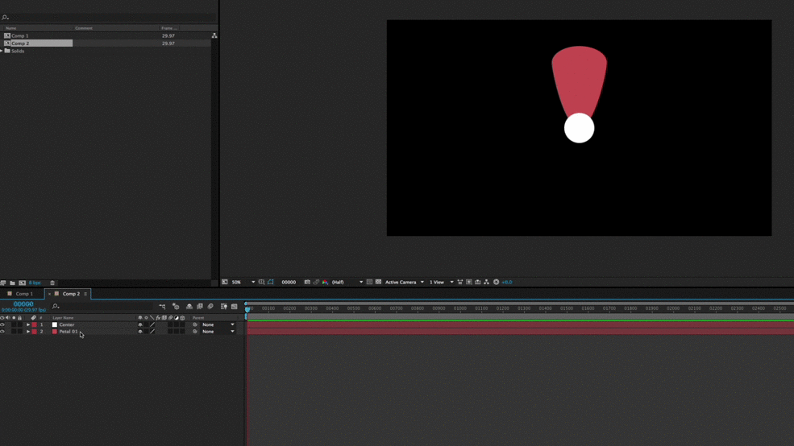The height and width of the screenshot is (446, 794).
Task: Switch to the Comp 1 timeline tab
Action: 24,294
